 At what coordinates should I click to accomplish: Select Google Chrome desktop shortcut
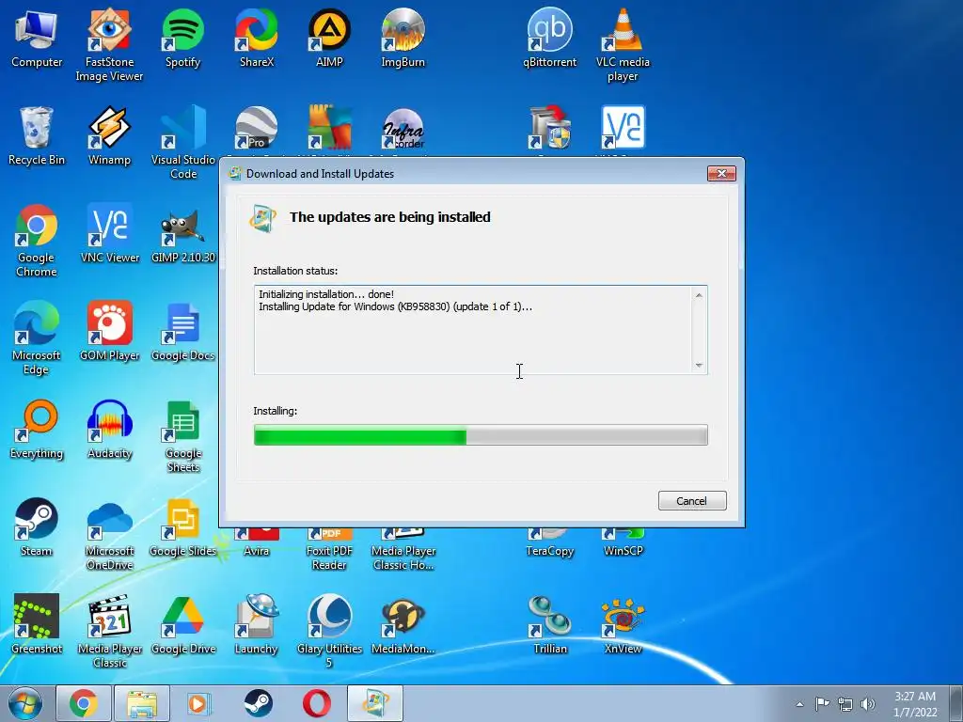[37, 242]
